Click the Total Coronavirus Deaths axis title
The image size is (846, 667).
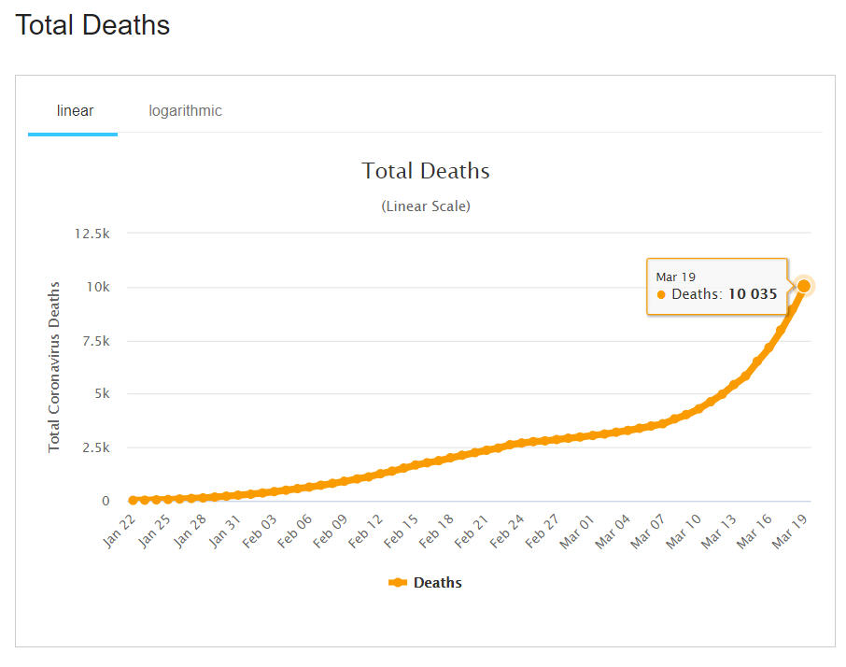pyautogui.click(x=54, y=366)
